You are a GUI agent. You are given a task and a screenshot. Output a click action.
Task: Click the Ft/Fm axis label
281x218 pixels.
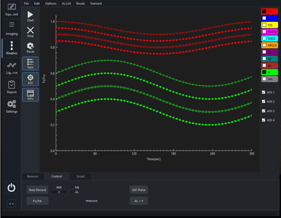pos(44,78)
